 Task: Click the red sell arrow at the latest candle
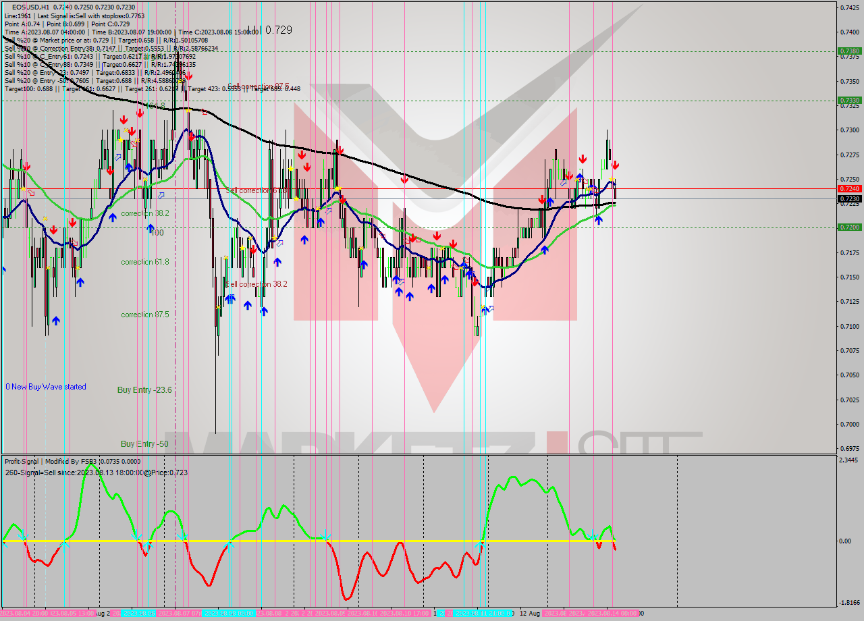(615, 165)
